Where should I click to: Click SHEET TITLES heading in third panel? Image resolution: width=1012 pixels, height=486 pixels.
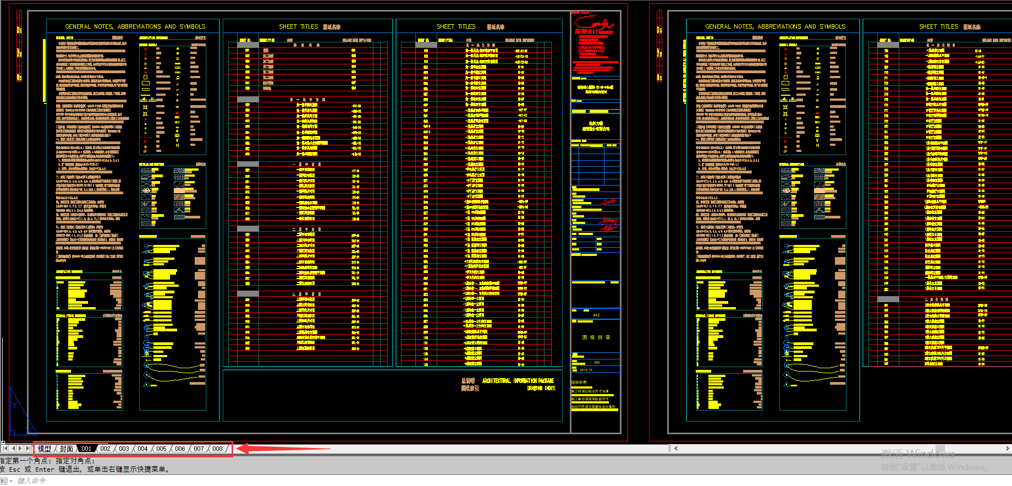[456, 26]
